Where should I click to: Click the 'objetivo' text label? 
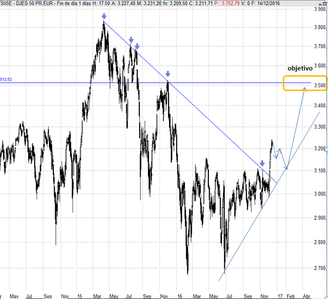300,69
